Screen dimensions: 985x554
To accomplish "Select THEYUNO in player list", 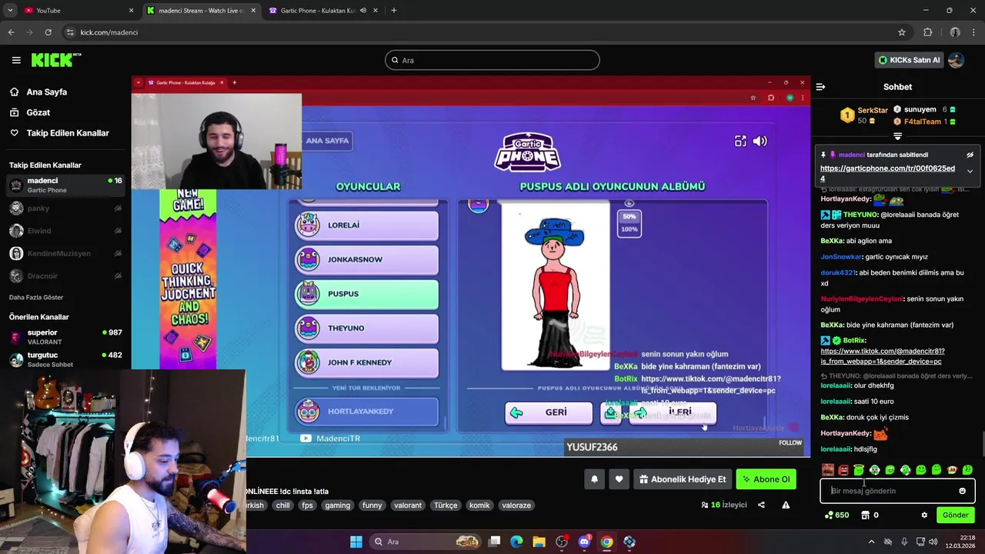I will click(x=367, y=328).
